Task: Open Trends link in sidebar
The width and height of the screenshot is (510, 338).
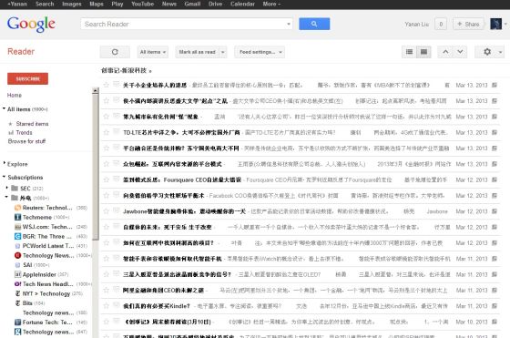Action: [x=24, y=132]
